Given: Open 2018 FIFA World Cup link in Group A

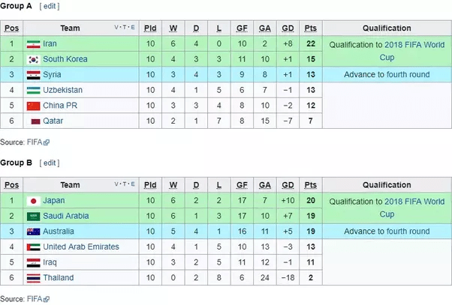Looking at the screenshot, I should [414, 45].
